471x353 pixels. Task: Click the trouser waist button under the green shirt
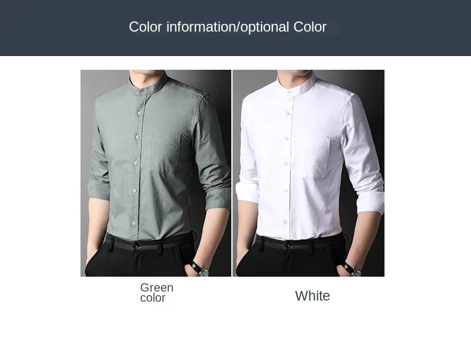(136, 246)
